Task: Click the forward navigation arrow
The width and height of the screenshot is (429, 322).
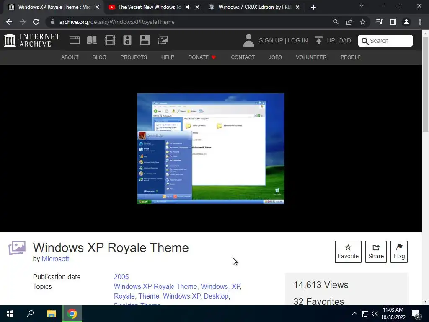Action: click(x=23, y=22)
